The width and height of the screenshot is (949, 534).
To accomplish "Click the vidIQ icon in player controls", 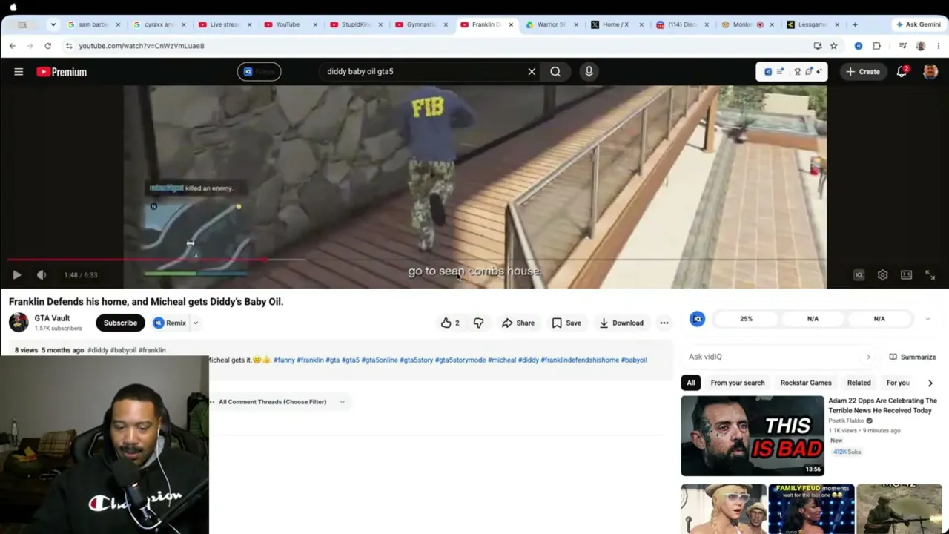I will pos(859,275).
